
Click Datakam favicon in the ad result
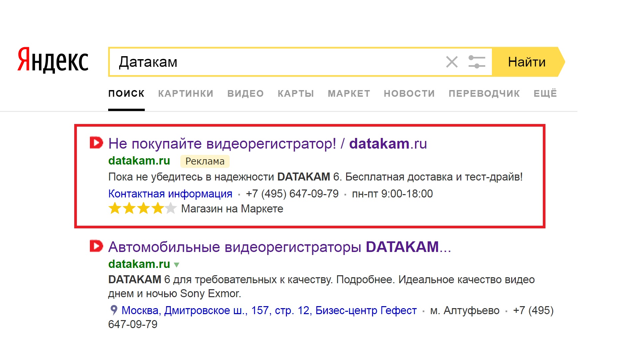coord(96,143)
